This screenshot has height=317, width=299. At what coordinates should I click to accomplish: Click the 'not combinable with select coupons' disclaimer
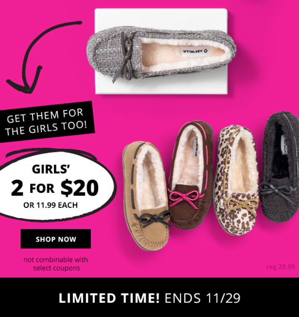(x=56, y=264)
